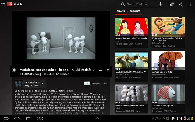This screenshot has height=122, width=195.
Task: Open MAHESH BABU IN MAGADHEERA video title
Action: click(x=132, y=72)
